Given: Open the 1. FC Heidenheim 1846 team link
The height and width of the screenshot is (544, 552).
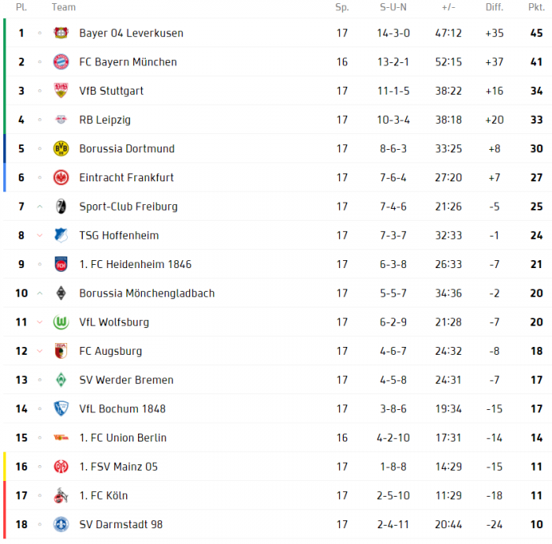Looking at the screenshot, I should click(136, 264).
